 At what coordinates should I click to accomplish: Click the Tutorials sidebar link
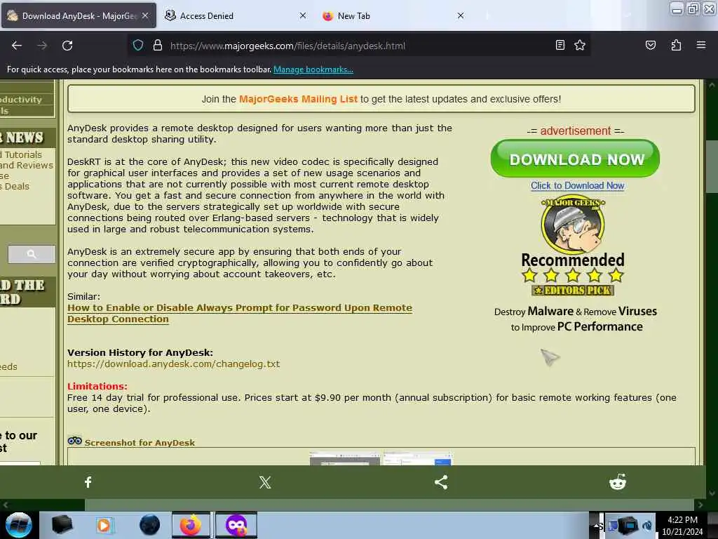coord(22,154)
